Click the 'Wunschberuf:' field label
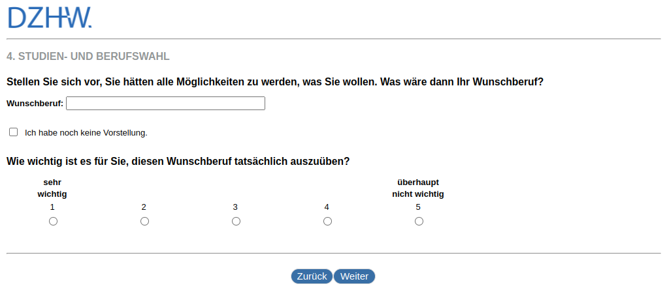Viewport: 667px width, 290px height. click(x=35, y=104)
